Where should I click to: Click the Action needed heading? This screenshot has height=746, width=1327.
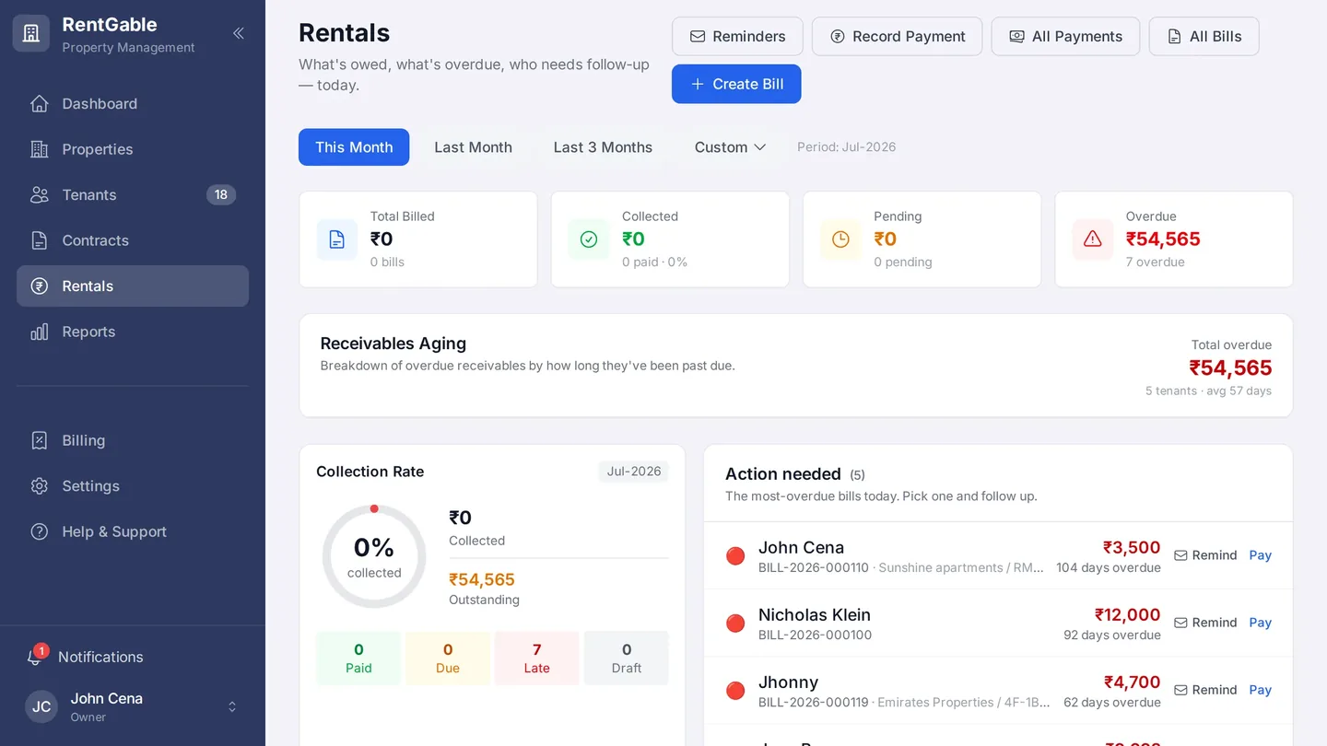(x=783, y=474)
